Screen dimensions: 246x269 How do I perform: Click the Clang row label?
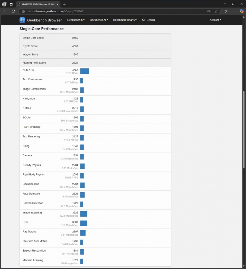coord(26,146)
